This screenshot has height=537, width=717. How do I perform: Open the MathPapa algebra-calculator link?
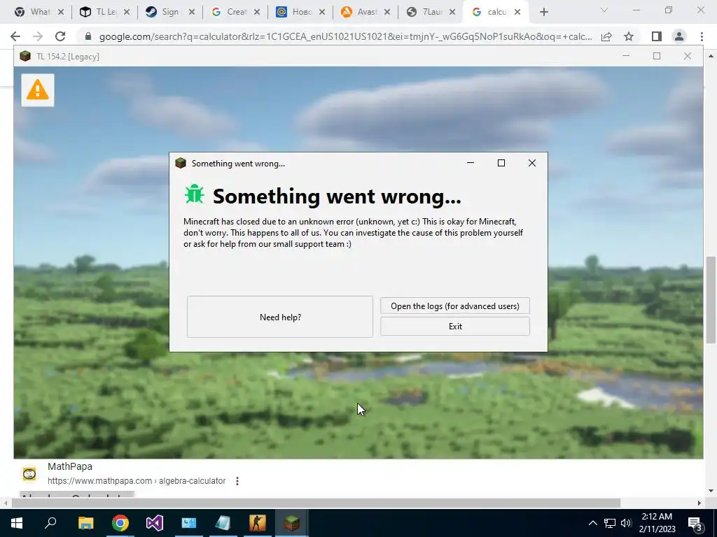[x=137, y=481]
